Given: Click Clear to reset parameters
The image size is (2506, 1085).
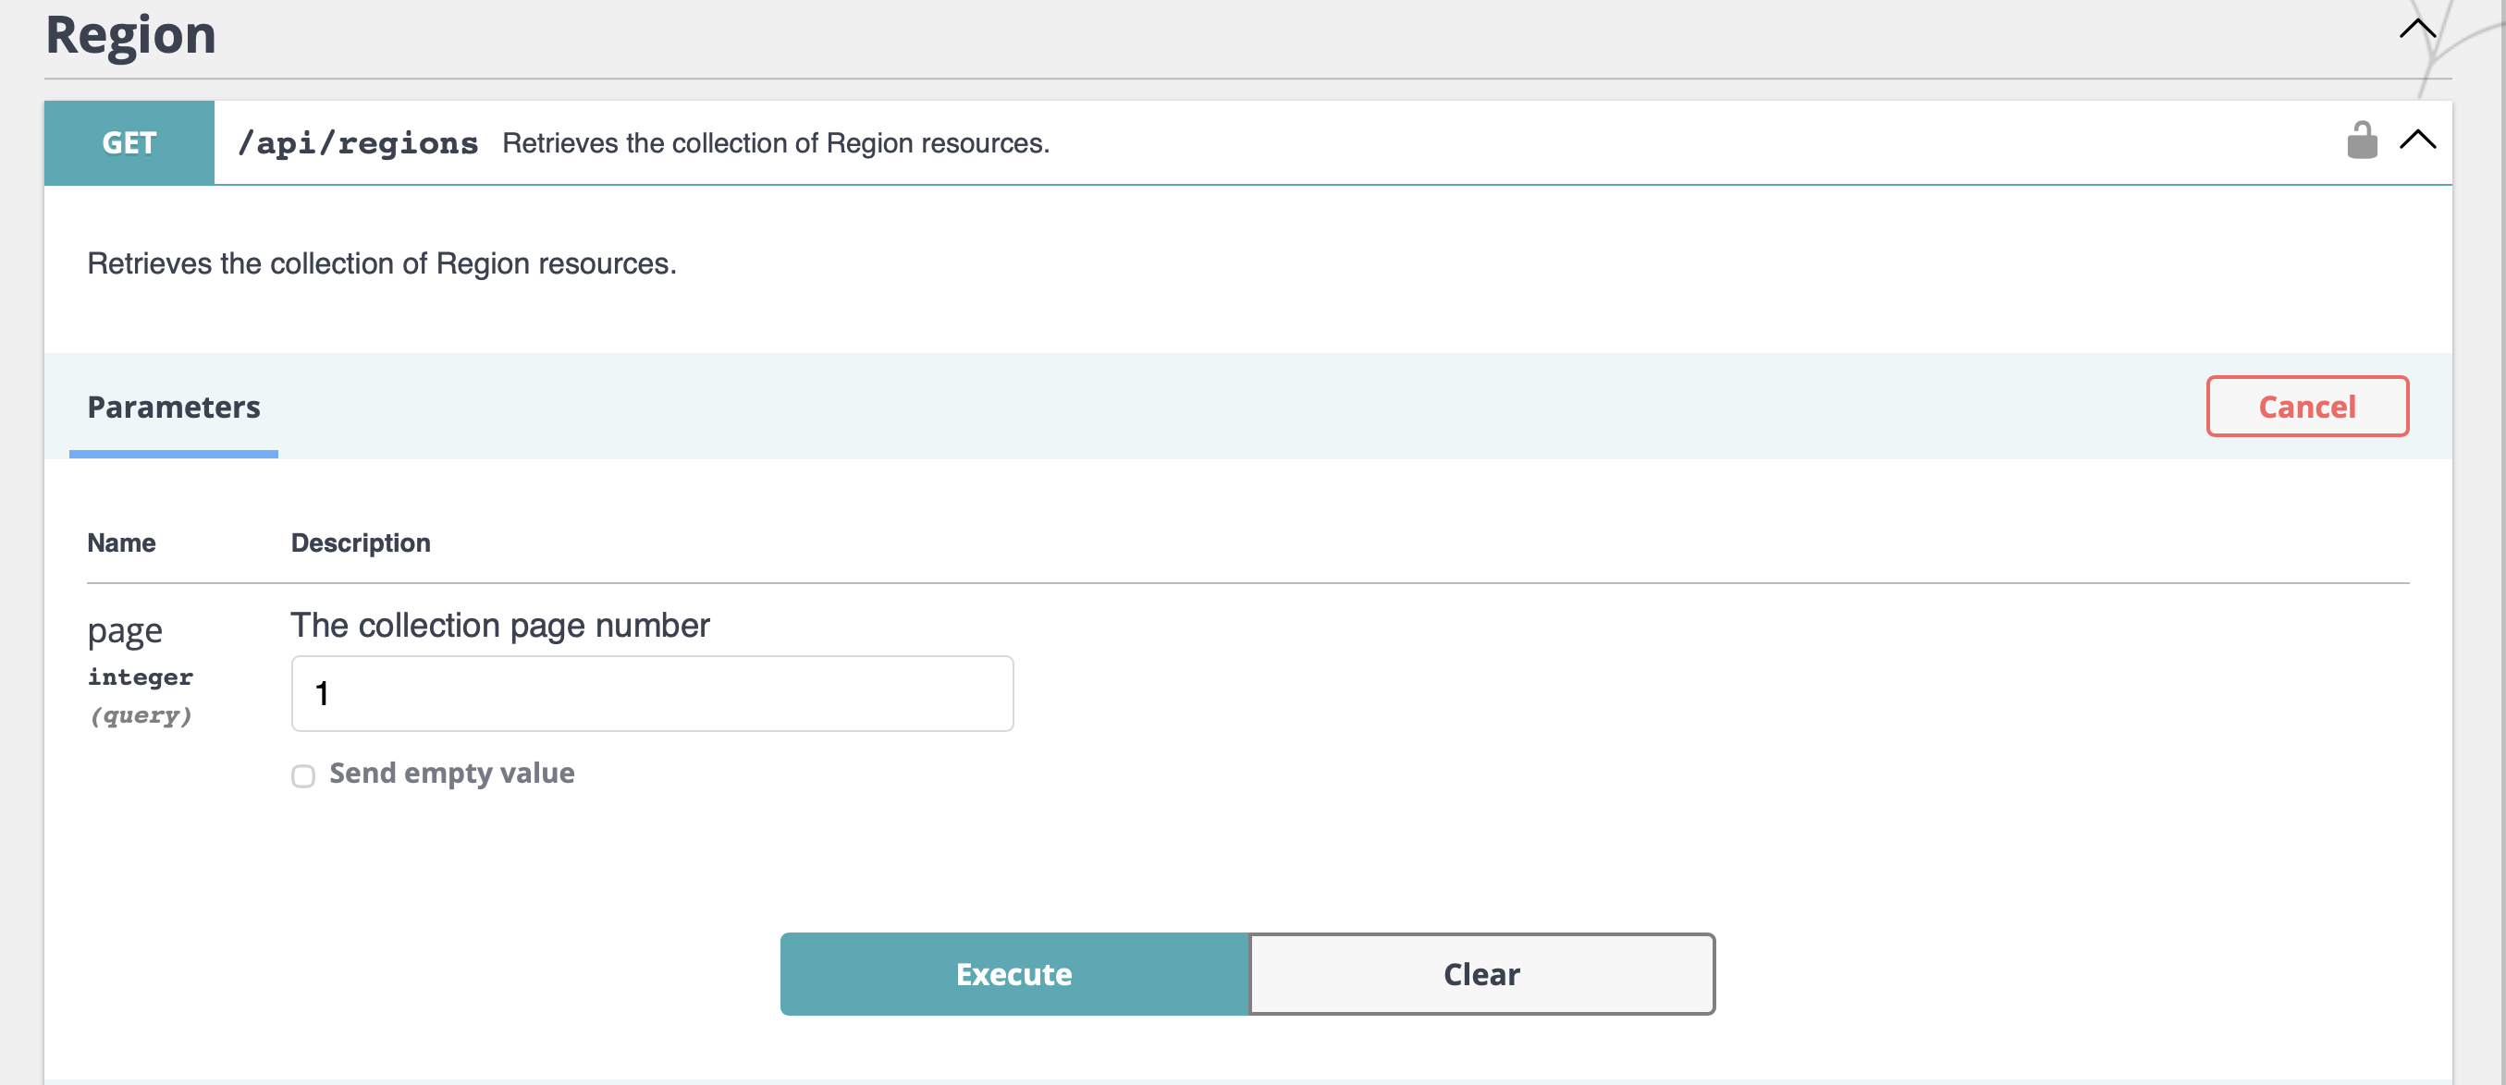Looking at the screenshot, I should [1480, 973].
